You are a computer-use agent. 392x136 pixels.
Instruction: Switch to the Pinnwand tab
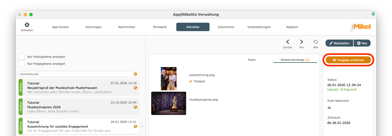pos(160,27)
